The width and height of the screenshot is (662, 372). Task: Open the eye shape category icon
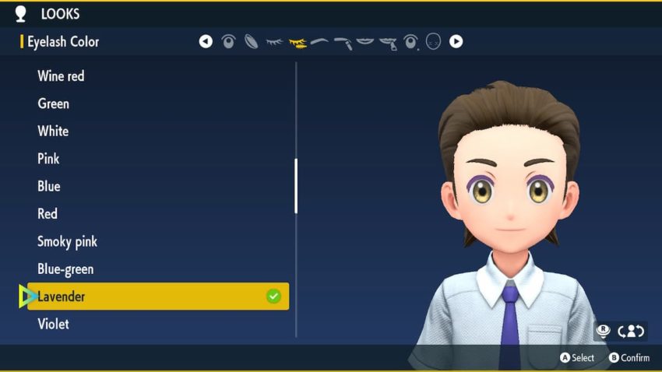click(228, 41)
